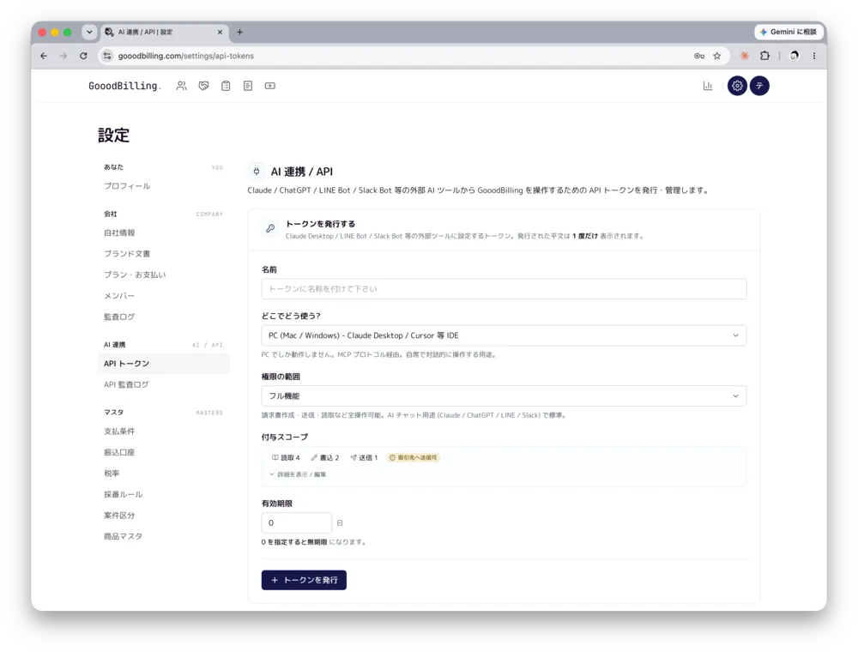Bookmark this page with star icon

[716, 56]
